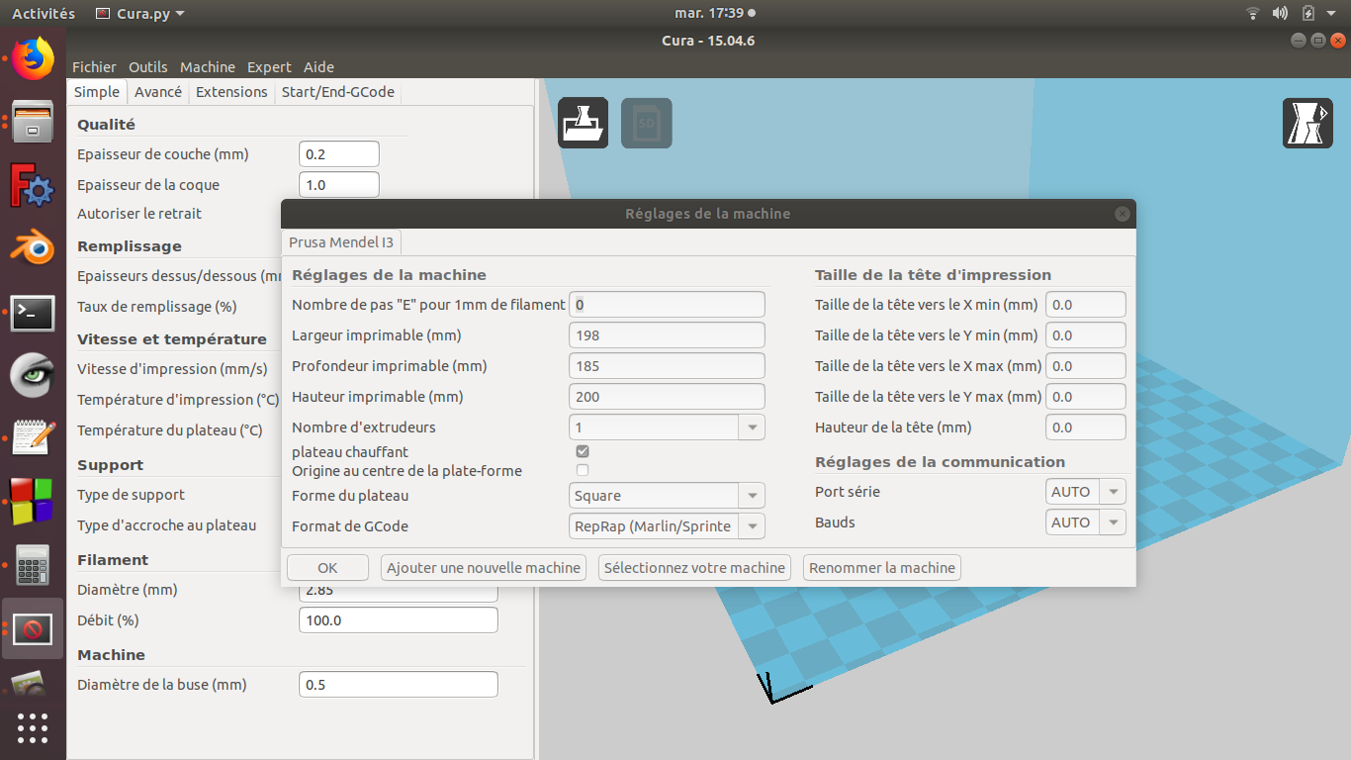
Task: Click the Nombre de pas E field
Action: coord(668,305)
